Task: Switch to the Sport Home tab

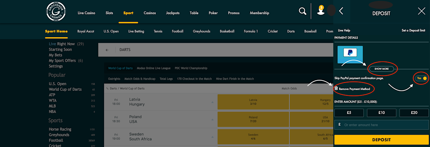Action: pyautogui.click(x=56, y=31)
